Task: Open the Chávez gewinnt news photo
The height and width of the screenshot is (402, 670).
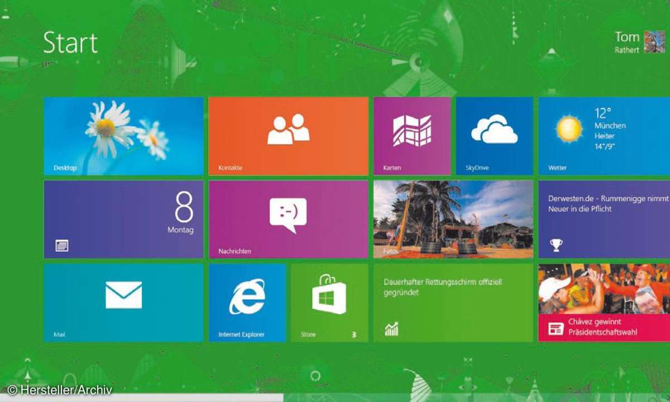Action: [604, 289]
